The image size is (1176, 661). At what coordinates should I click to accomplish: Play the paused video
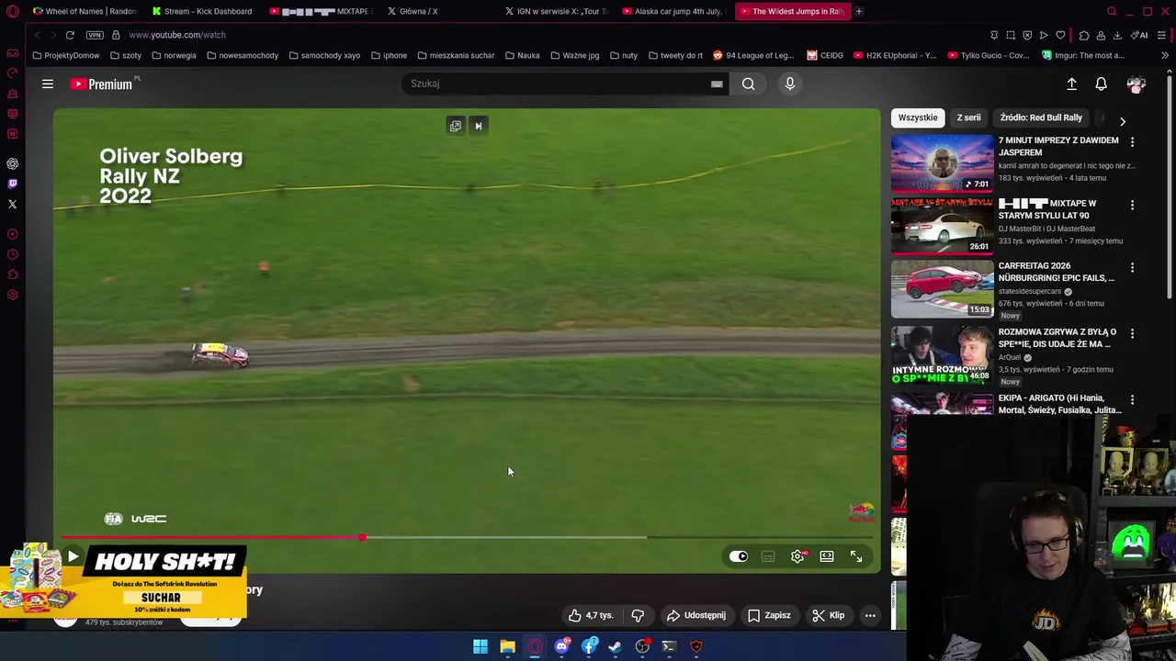73,556
